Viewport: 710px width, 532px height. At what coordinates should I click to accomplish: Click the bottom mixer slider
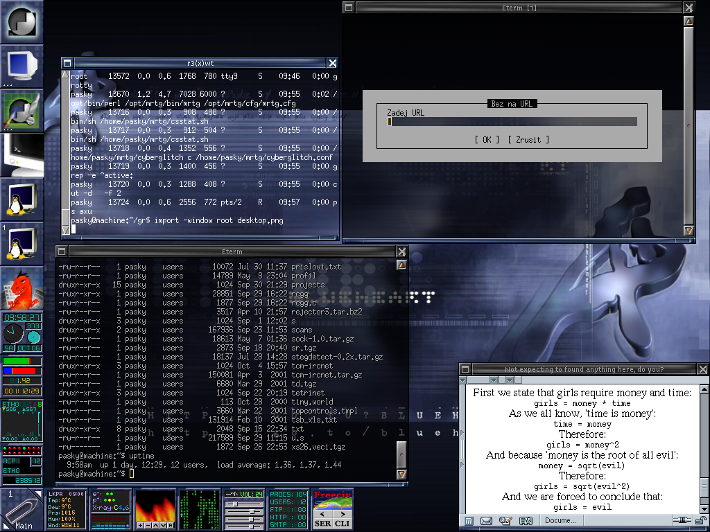[244, 526]
